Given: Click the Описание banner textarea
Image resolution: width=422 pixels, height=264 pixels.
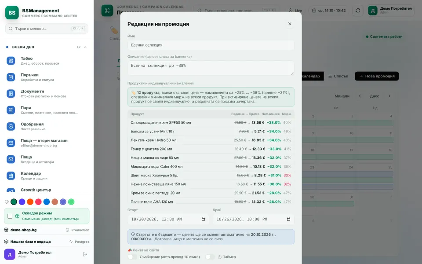Looking at the screenshot, I should click(x=211, y=68).
